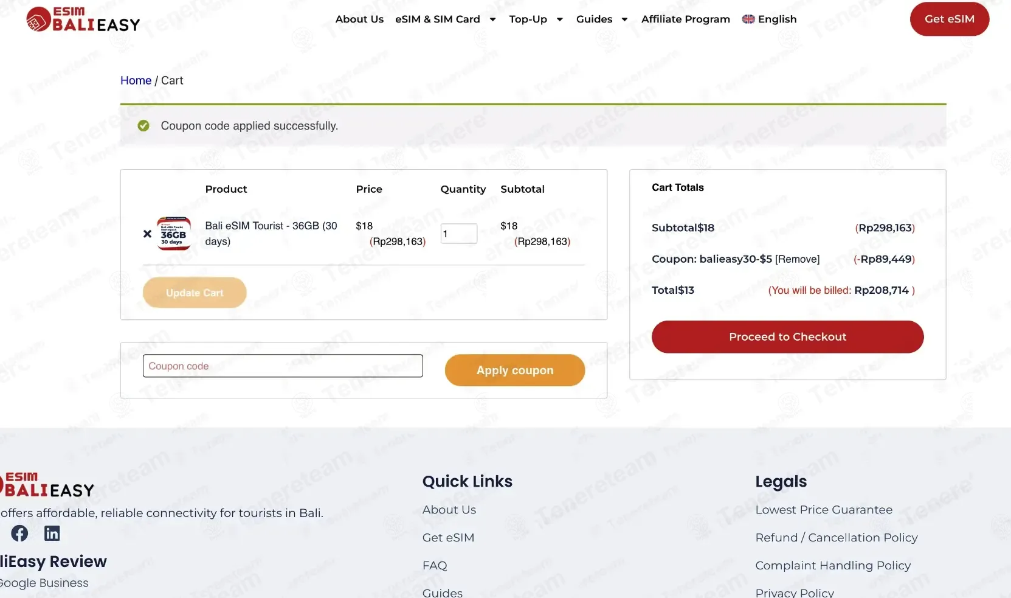Open the English language selector
This screenshot has height=598, width=1011.
770,19
